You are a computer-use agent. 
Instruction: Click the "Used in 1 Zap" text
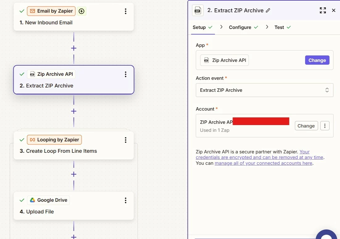tap(215, 130)
